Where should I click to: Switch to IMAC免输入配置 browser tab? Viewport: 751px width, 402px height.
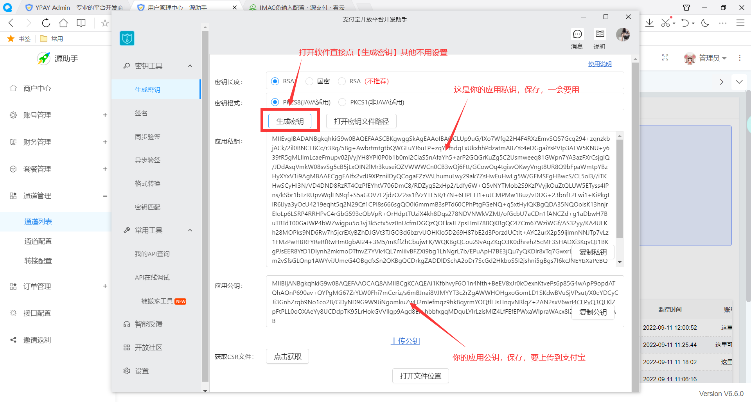click(x=297, y=7)
